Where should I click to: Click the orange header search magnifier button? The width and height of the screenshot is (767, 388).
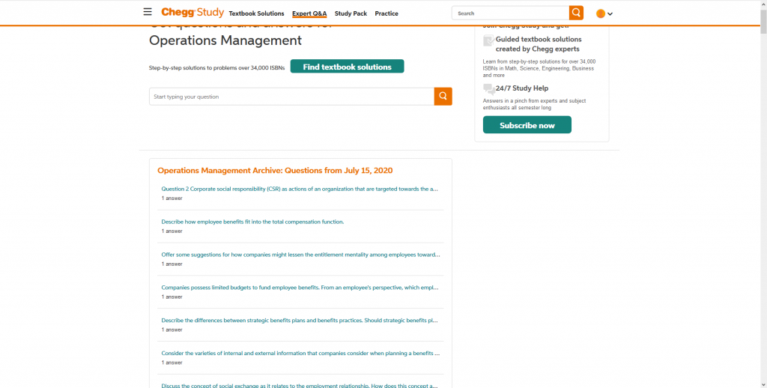576,13
